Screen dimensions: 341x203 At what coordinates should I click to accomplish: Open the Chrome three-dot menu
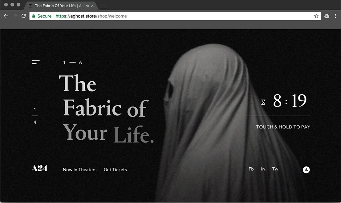point(335,16)
